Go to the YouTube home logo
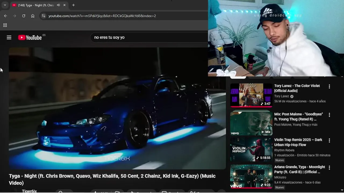This screenshot has width=344, height=193. [30, 38]
